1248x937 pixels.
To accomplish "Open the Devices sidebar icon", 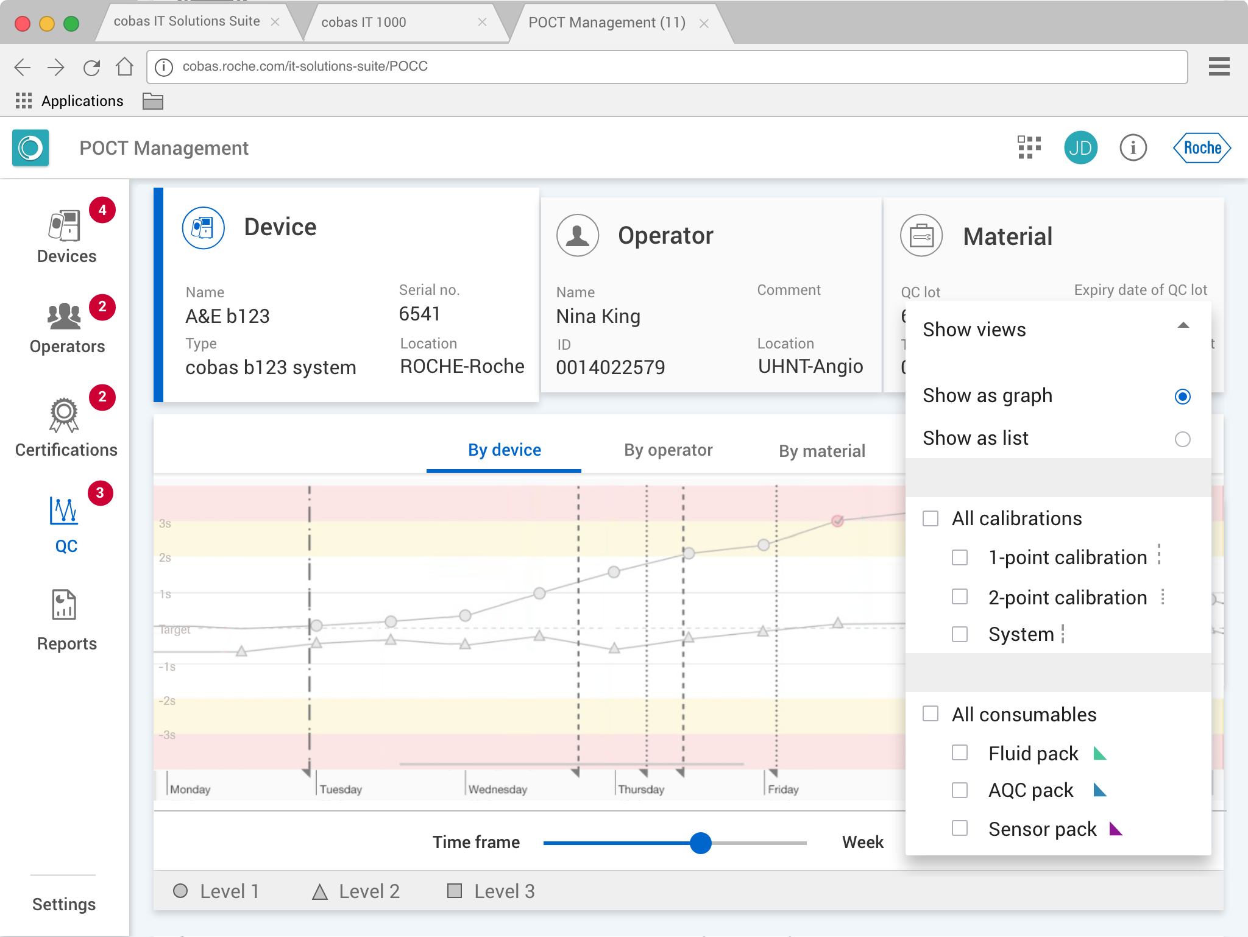I will click(65, 227).
